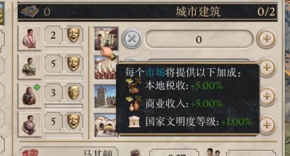Click freemen happiness mask icon
This screenshot has height=156, width=290.
tap(73, 64)
